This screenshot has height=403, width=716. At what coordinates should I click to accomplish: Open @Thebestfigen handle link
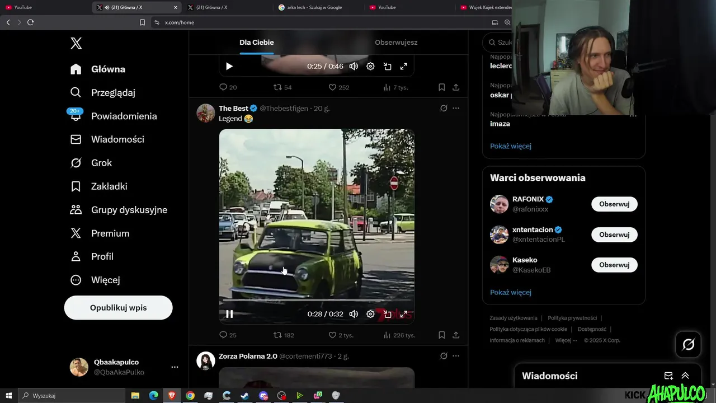(x=284, y=108)
